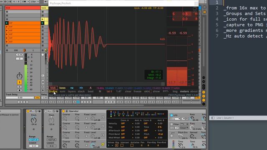Open the LFO Sine waveform dropdown
This screenshot has width=267, height=150.
click(x=175, y=119)
